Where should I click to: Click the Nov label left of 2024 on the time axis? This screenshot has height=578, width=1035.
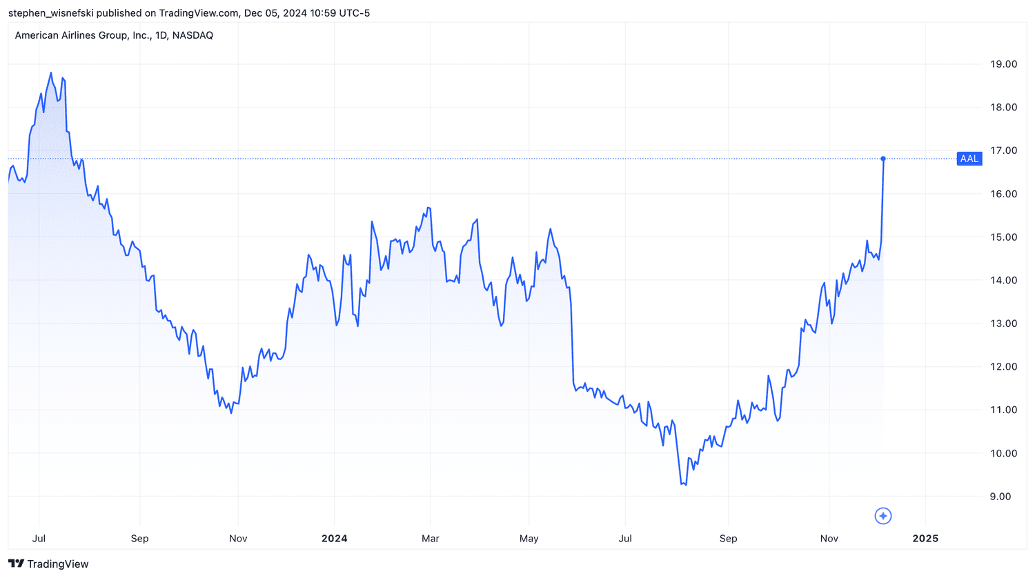tap(238, 538)
